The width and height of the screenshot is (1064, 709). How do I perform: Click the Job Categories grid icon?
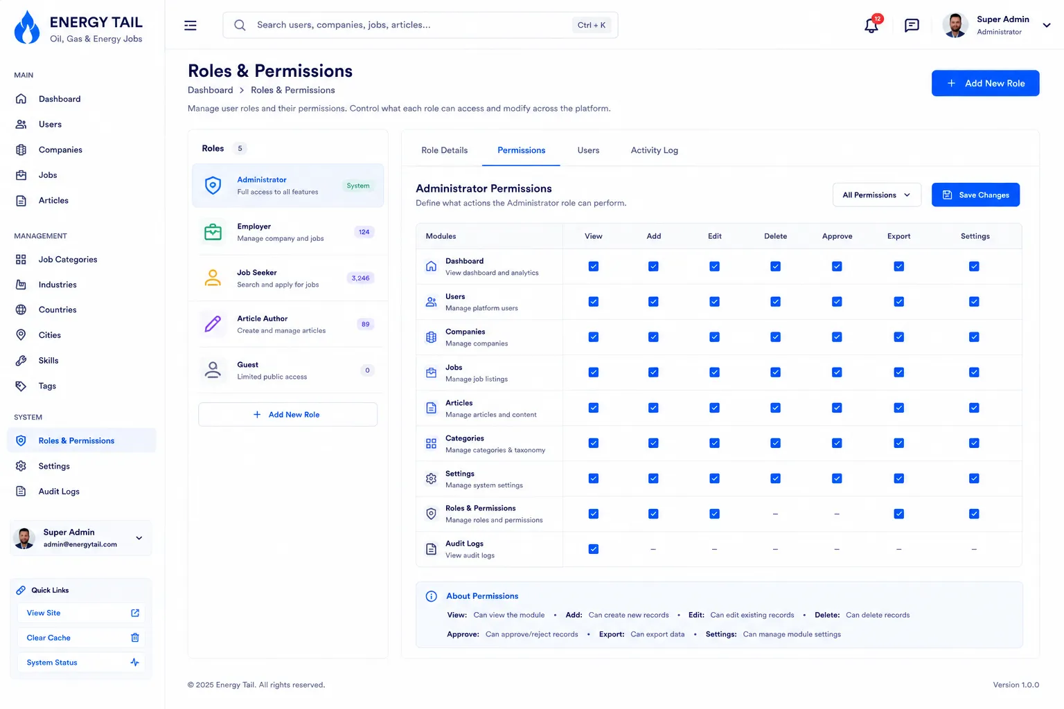point(21,260)
